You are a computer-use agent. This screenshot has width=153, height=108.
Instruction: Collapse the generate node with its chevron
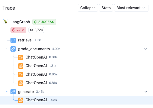click(x=146, y=92)
